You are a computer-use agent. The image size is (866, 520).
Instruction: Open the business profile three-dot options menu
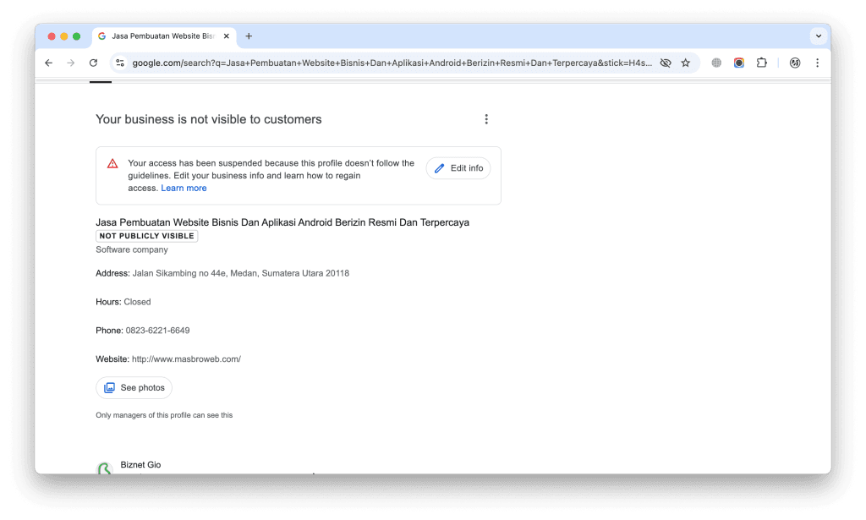point(486,119)
